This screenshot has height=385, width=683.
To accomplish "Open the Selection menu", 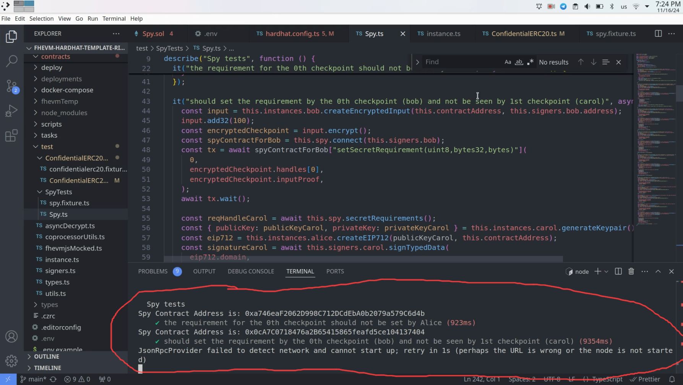I will 41,18.
